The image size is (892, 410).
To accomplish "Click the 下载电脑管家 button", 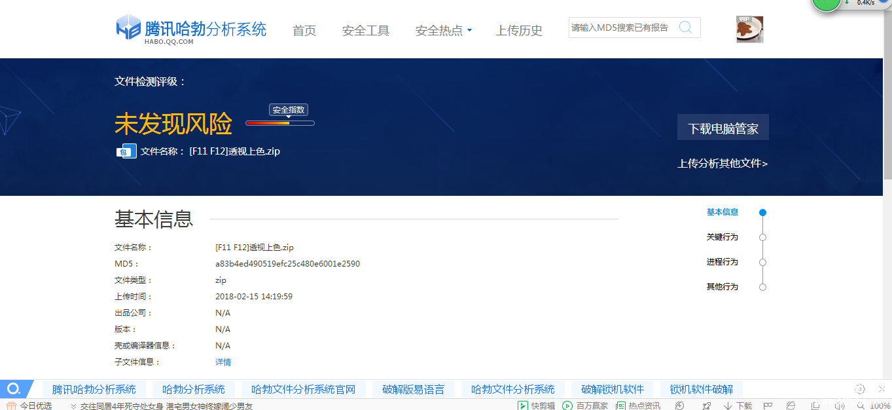I will pos(723,128).
